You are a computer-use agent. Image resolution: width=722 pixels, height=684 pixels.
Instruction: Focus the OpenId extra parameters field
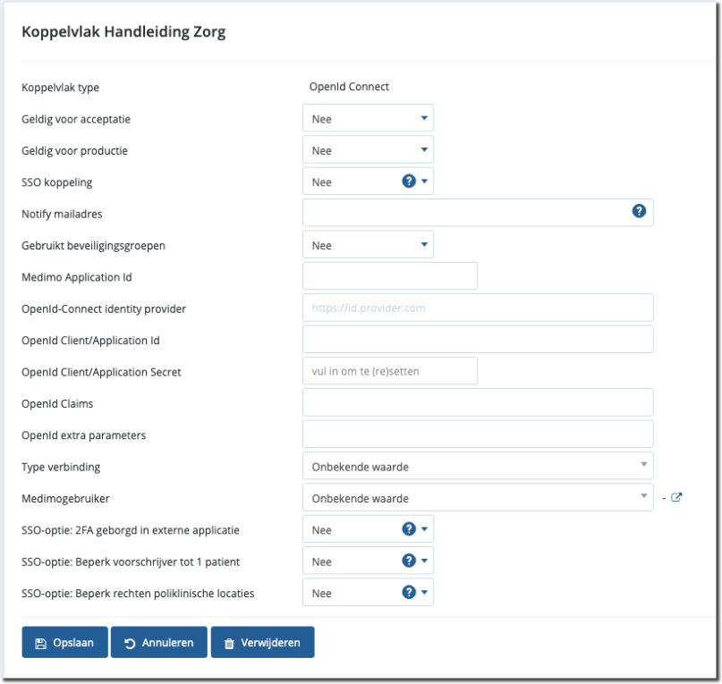[x=478, y=435]
